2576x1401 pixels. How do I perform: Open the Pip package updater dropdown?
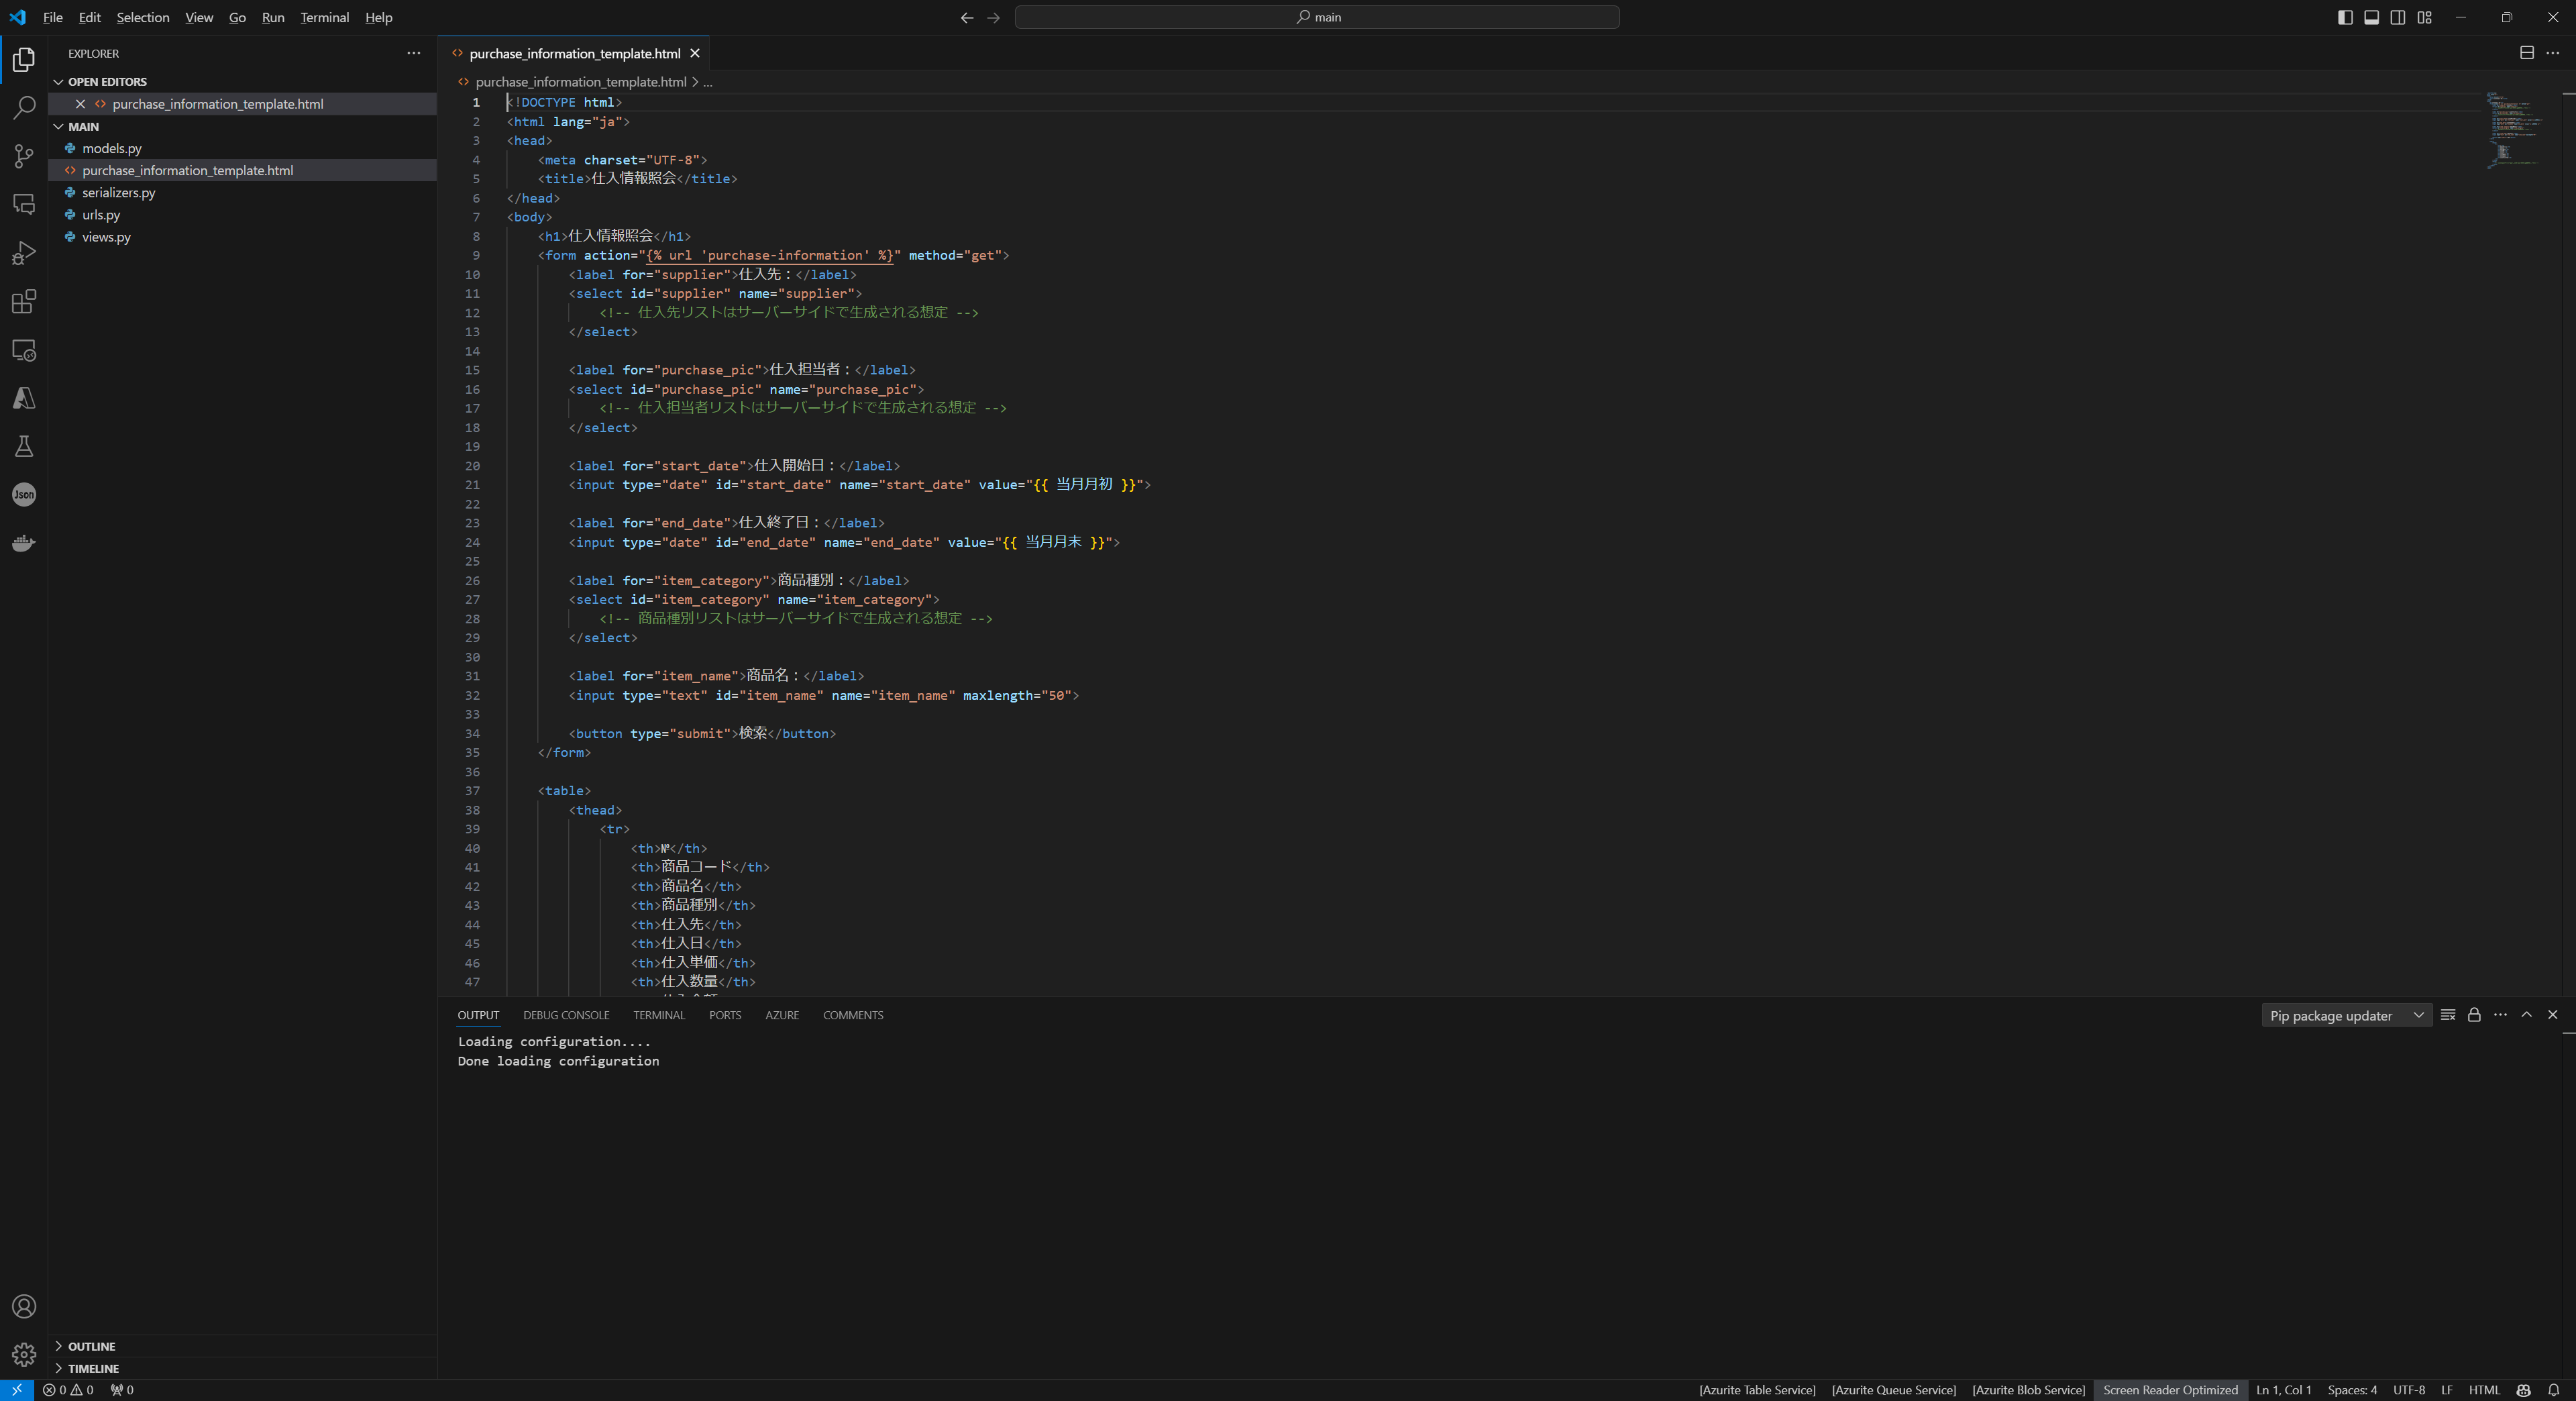[x=2346, y=1015]
